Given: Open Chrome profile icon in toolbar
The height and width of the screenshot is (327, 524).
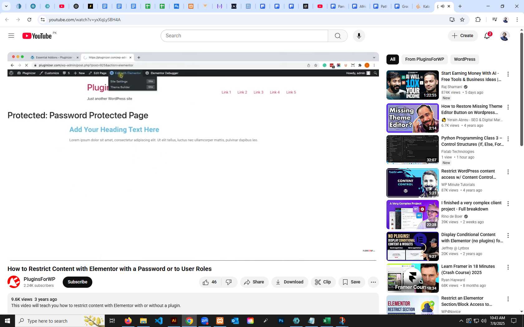Looking at the screenshot, I should [x=506, y=20].
